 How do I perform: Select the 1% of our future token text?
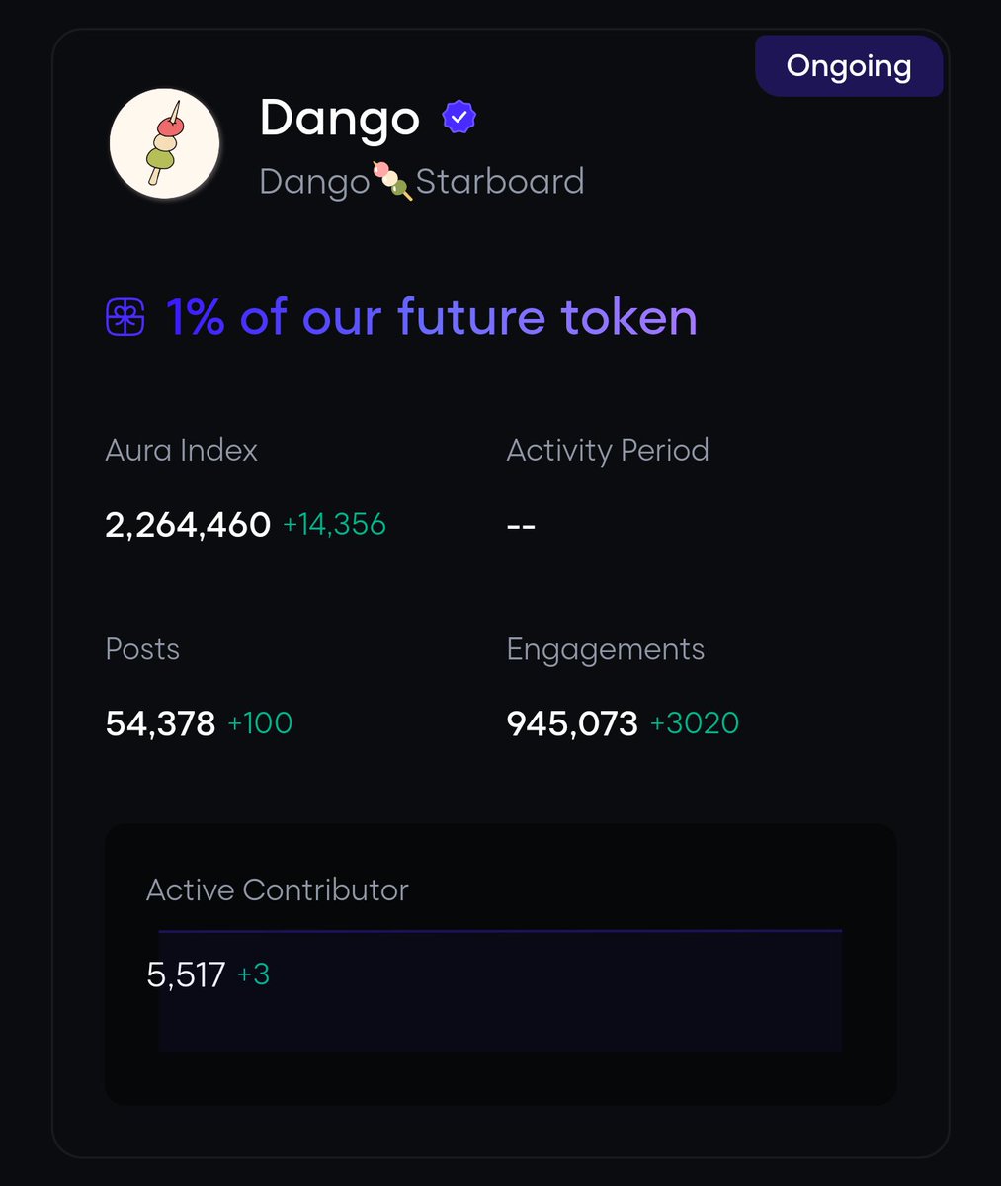[x=431, y=318]
